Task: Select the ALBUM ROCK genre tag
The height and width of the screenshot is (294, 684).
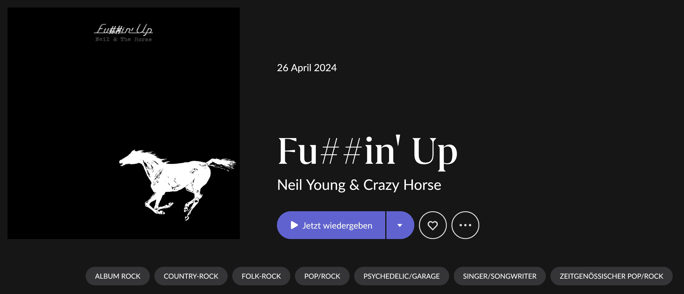Action: point(118,276)
